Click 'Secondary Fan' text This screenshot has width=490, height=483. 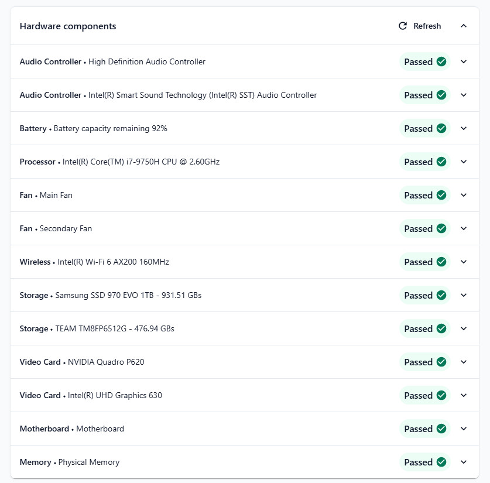[66, 229]
